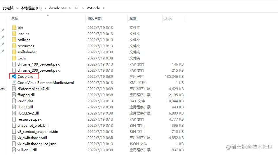The height and width of the screenshot is (155, 278).
Task: Click the icudtl.dat file icon
Action: 14,101
